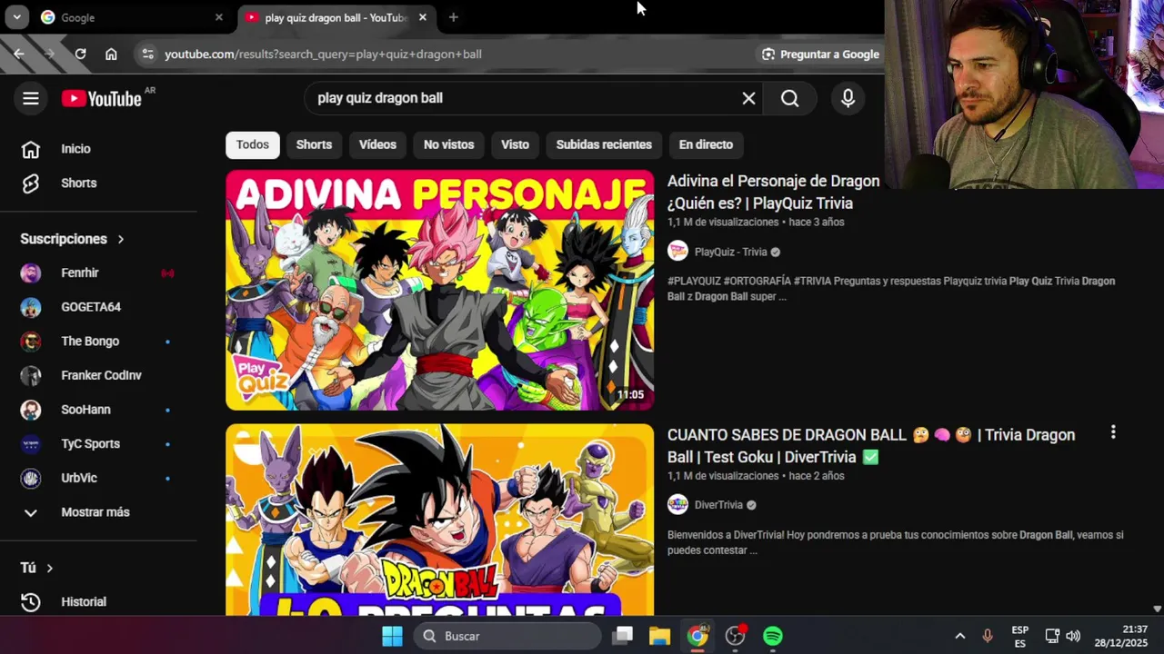Open three-dot menu for DiverTrivia video
Screen dimensions: 1164x654
click(1112, 432)
